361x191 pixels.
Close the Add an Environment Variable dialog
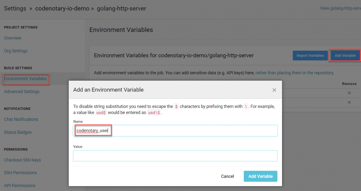point(274,90)
